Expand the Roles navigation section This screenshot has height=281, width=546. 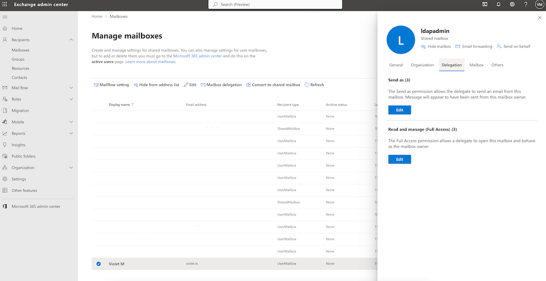[x=71, y=99]
